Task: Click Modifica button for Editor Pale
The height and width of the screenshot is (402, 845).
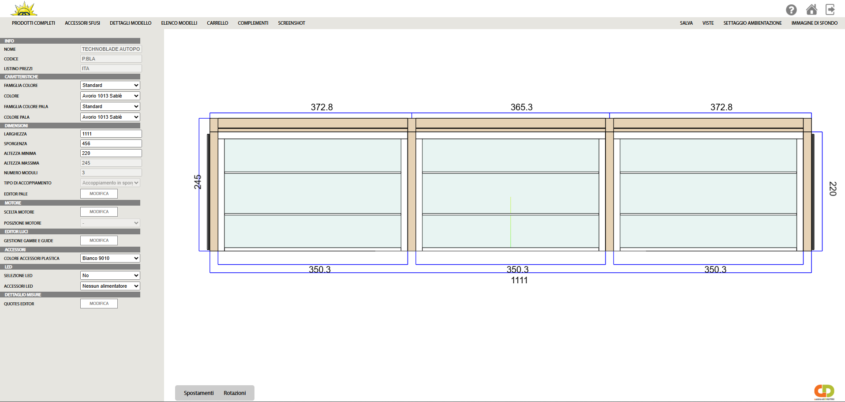Action: pos(99,194)
